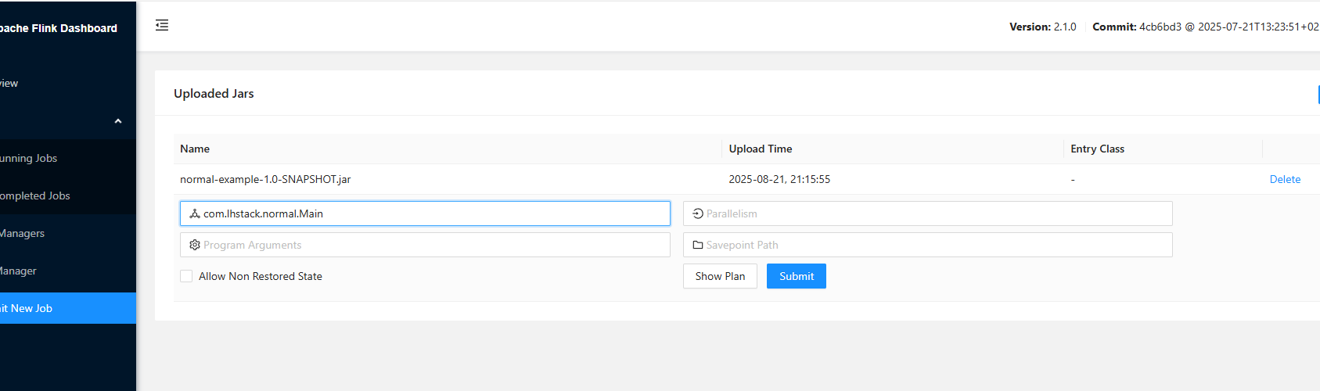Collapse the sidebar using the fold icon

pyautogui.click(x=162, y=26)
